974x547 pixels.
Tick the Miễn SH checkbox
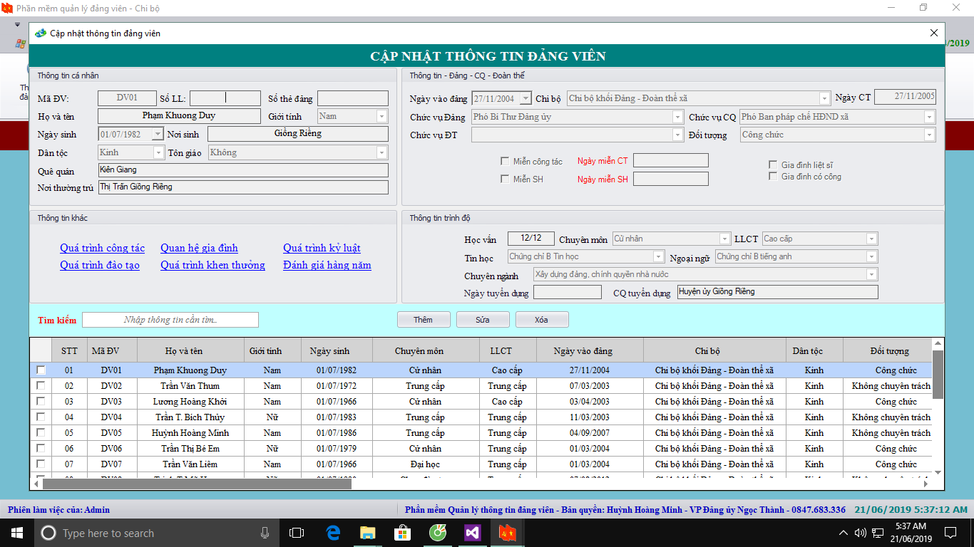505,179
